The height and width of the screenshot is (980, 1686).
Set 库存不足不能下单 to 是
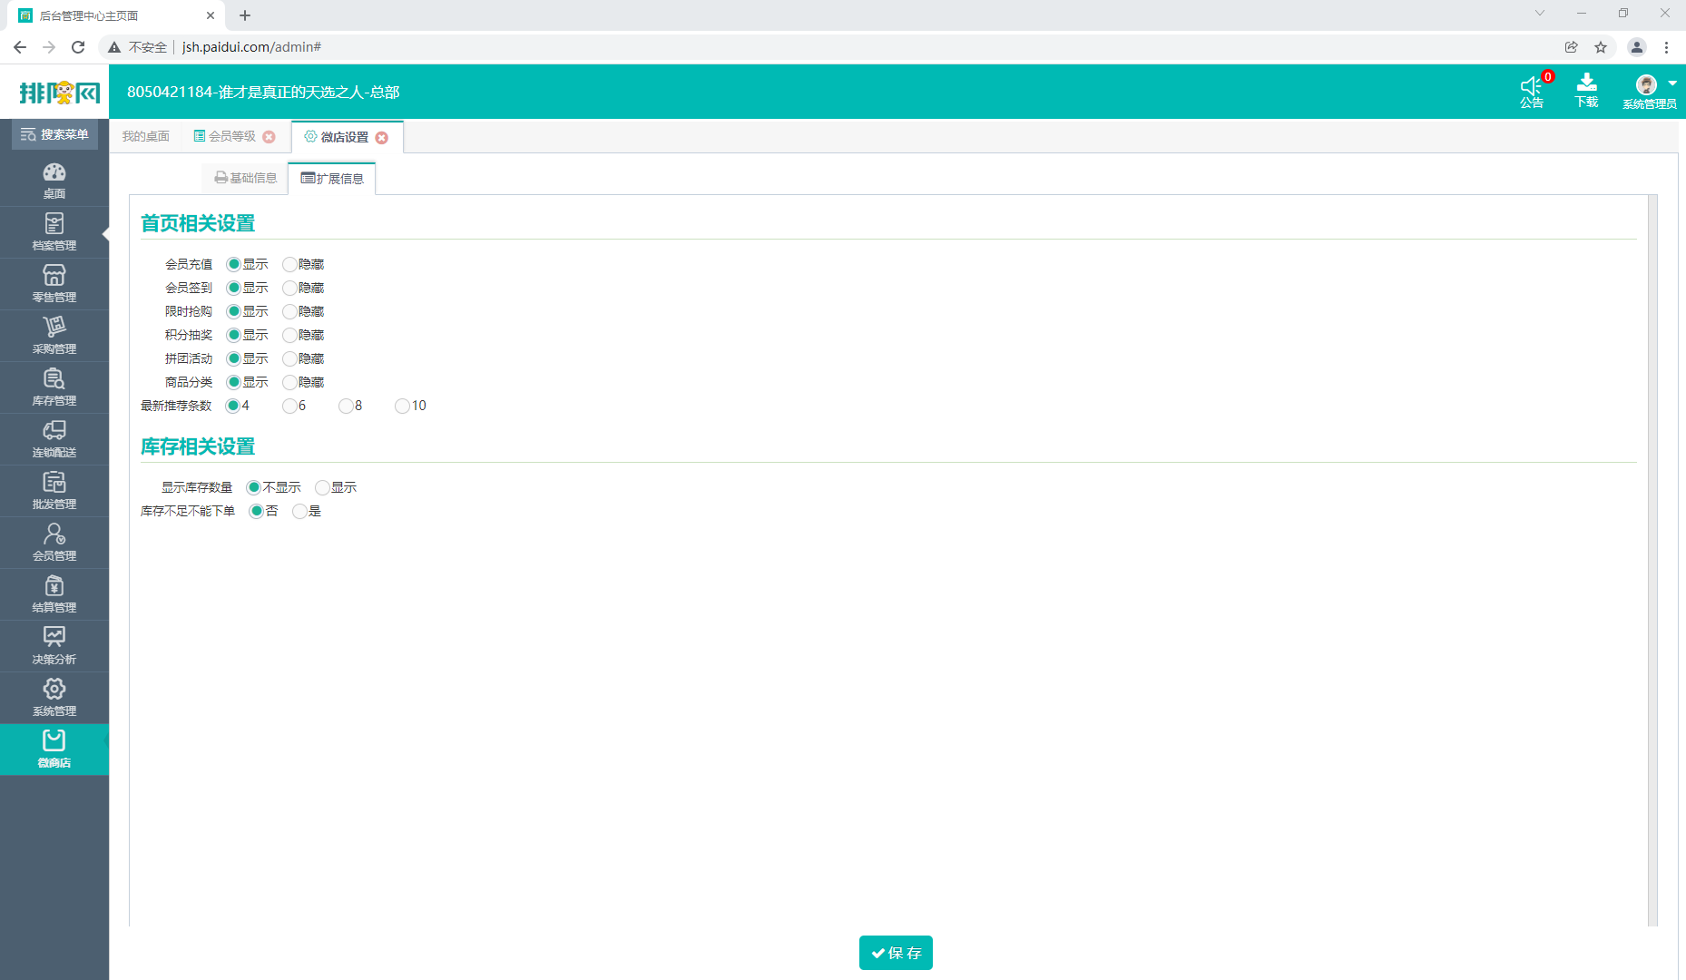coord(299,512)
